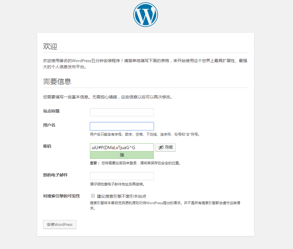Image resolution: width=293 pixels, height=249 pixels.
Task: Click the 安装WordPress install button
Action: 60,224
